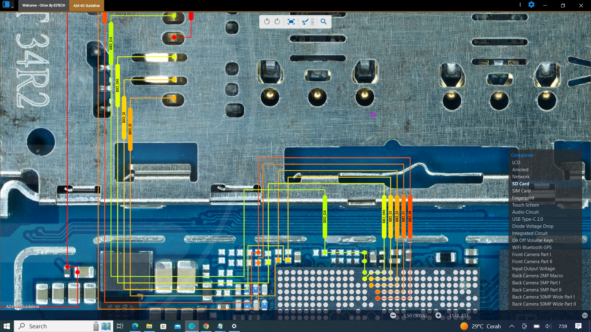Click the rotate clockwise icon
591x332 pixels.
pos(278,22)
